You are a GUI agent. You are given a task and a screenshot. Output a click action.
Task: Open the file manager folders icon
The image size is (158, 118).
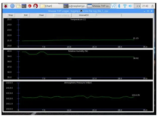tap(18, 6)
